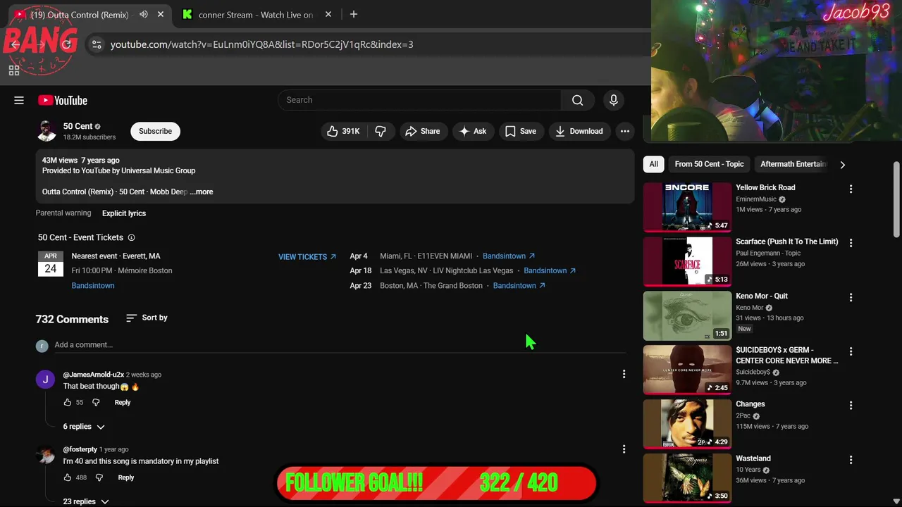The width and height of the screenshot is (902, 507).
Task: Open Event Tickets info icon
Action: pos(131,238)
